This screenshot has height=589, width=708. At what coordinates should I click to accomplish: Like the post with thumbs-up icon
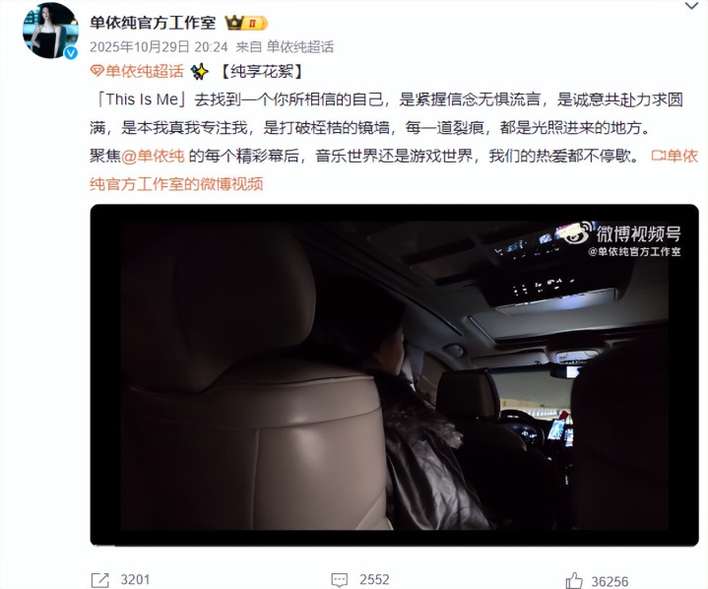point(574,580)
